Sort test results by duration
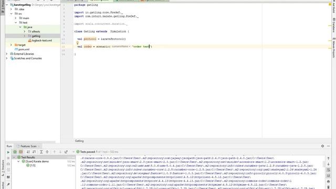Image resolution: width=336 pixels, height=189 pixels. click(x=34, y=152)
